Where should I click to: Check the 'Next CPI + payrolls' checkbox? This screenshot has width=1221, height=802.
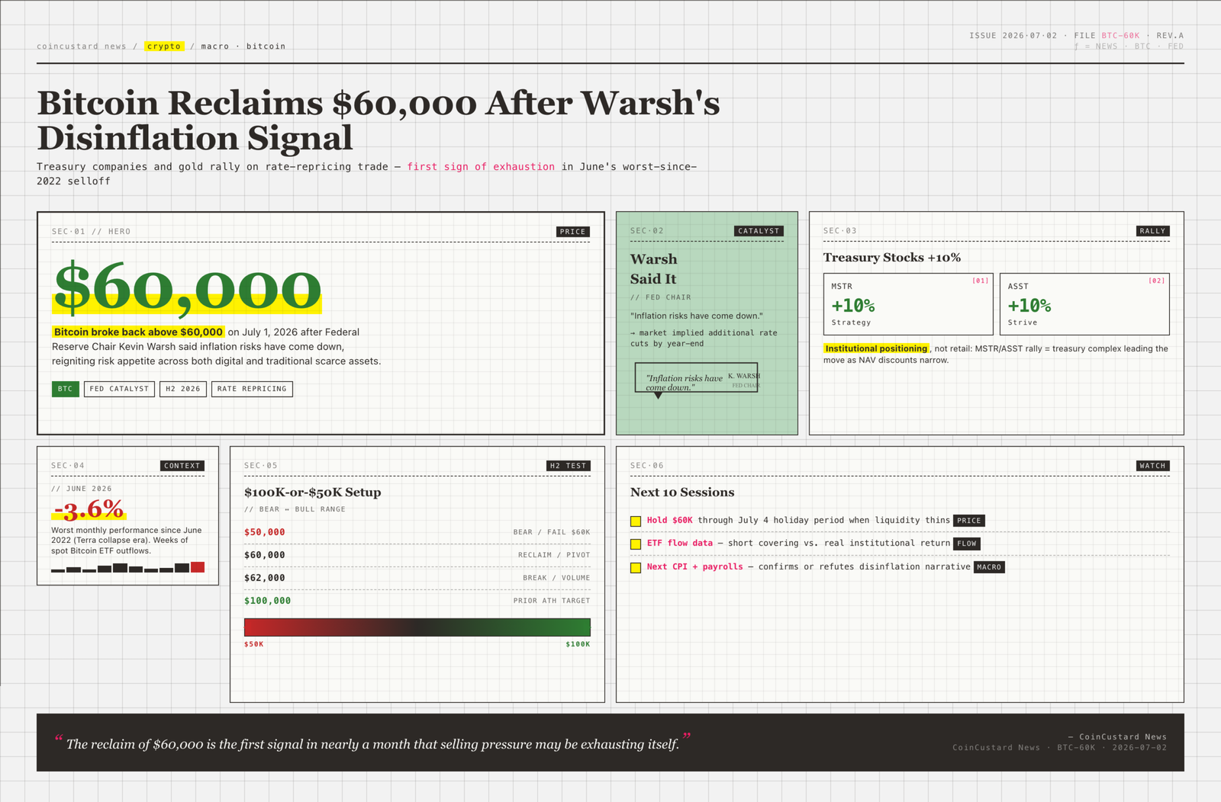pyautogui.click(x=636, y=568)
